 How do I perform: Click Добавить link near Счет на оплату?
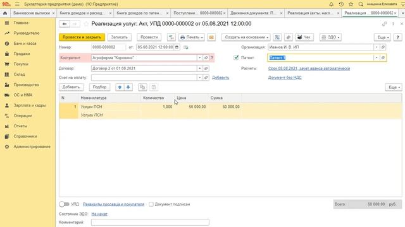[x=221, y=78]
